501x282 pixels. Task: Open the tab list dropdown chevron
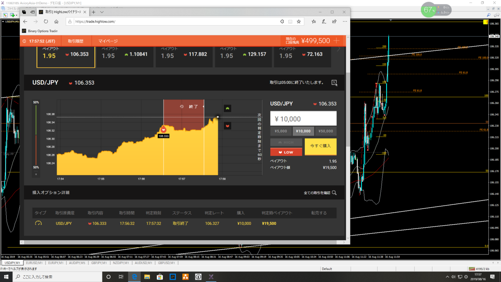(102, 12)
